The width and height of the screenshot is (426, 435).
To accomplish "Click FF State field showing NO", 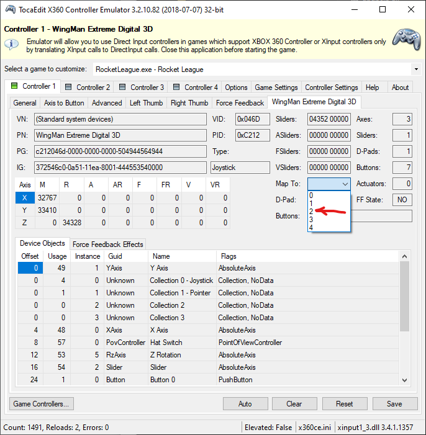I will pos(402,200).
